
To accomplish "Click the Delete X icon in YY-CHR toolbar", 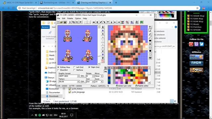I will 80,22.
